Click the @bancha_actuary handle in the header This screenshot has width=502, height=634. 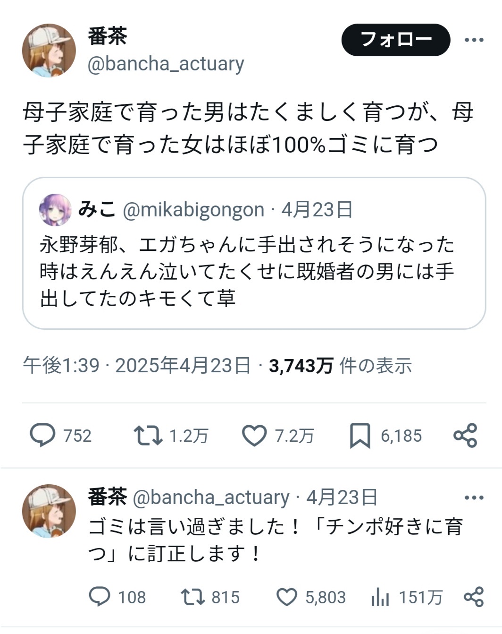tap(166, 64)
